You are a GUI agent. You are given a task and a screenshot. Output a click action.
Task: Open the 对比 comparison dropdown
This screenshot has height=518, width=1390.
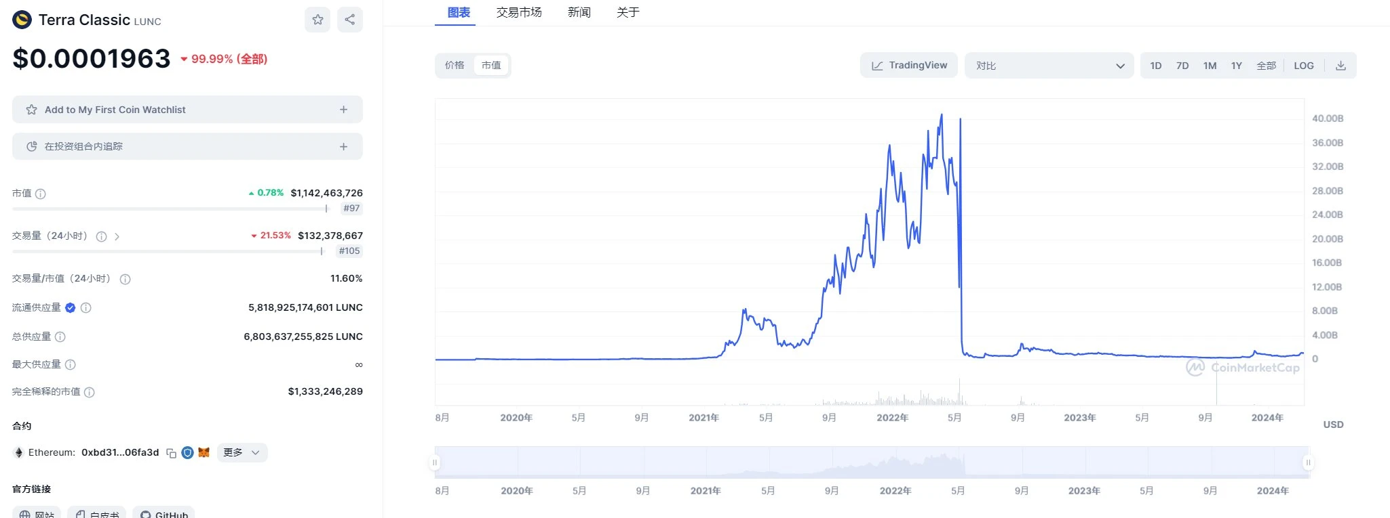pos(1049,66)
